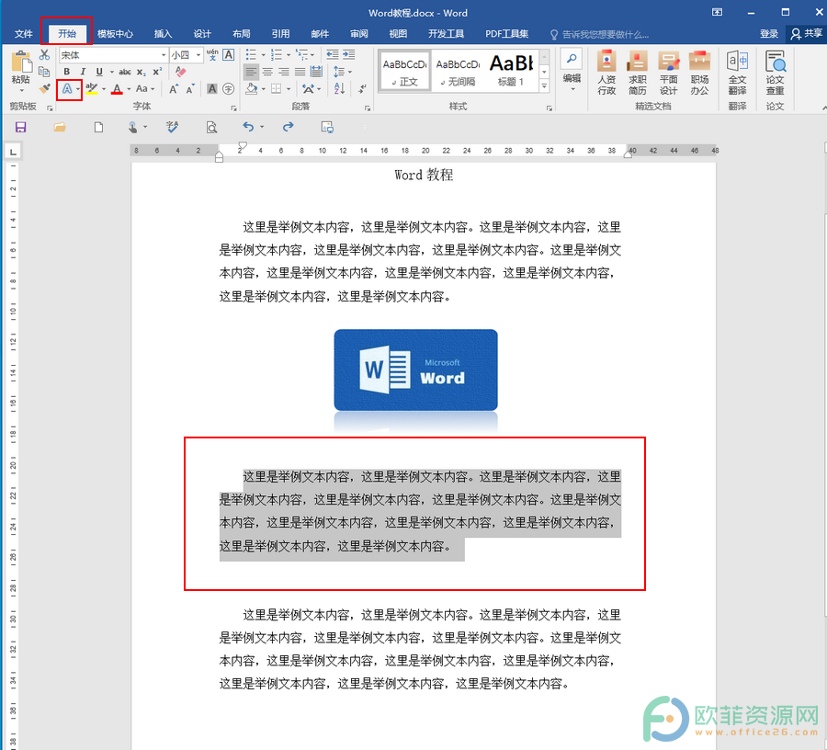The height and width of the screenshot is (750, 827).
Task: Toggle Underline formatting
Action: pyautogui.click(x=99, y=72)
